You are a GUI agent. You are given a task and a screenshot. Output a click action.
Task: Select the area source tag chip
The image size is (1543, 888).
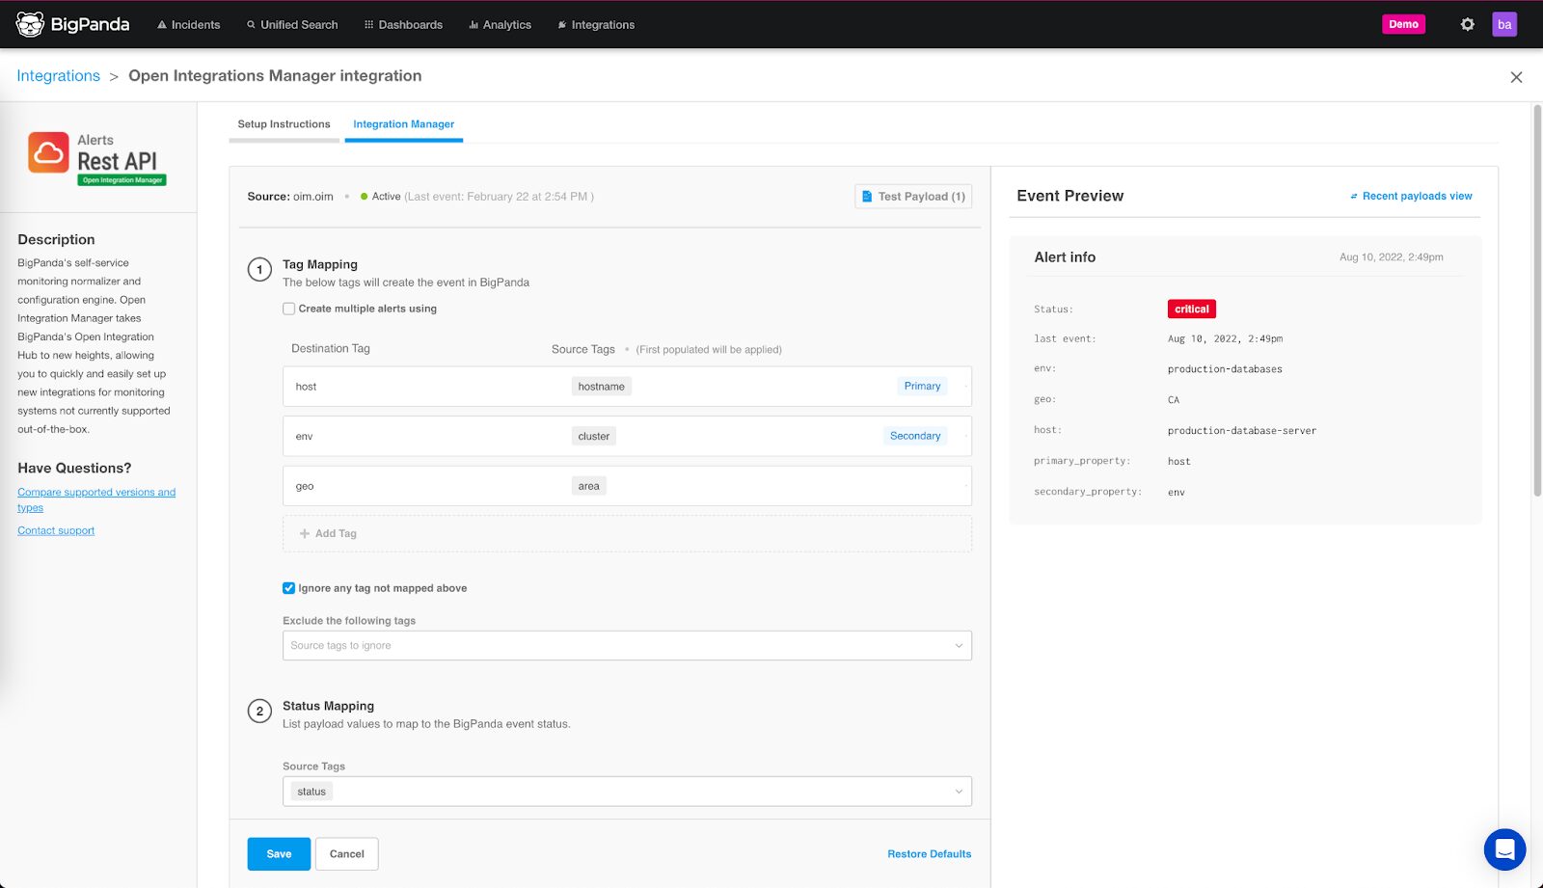[x=588, y=487]
